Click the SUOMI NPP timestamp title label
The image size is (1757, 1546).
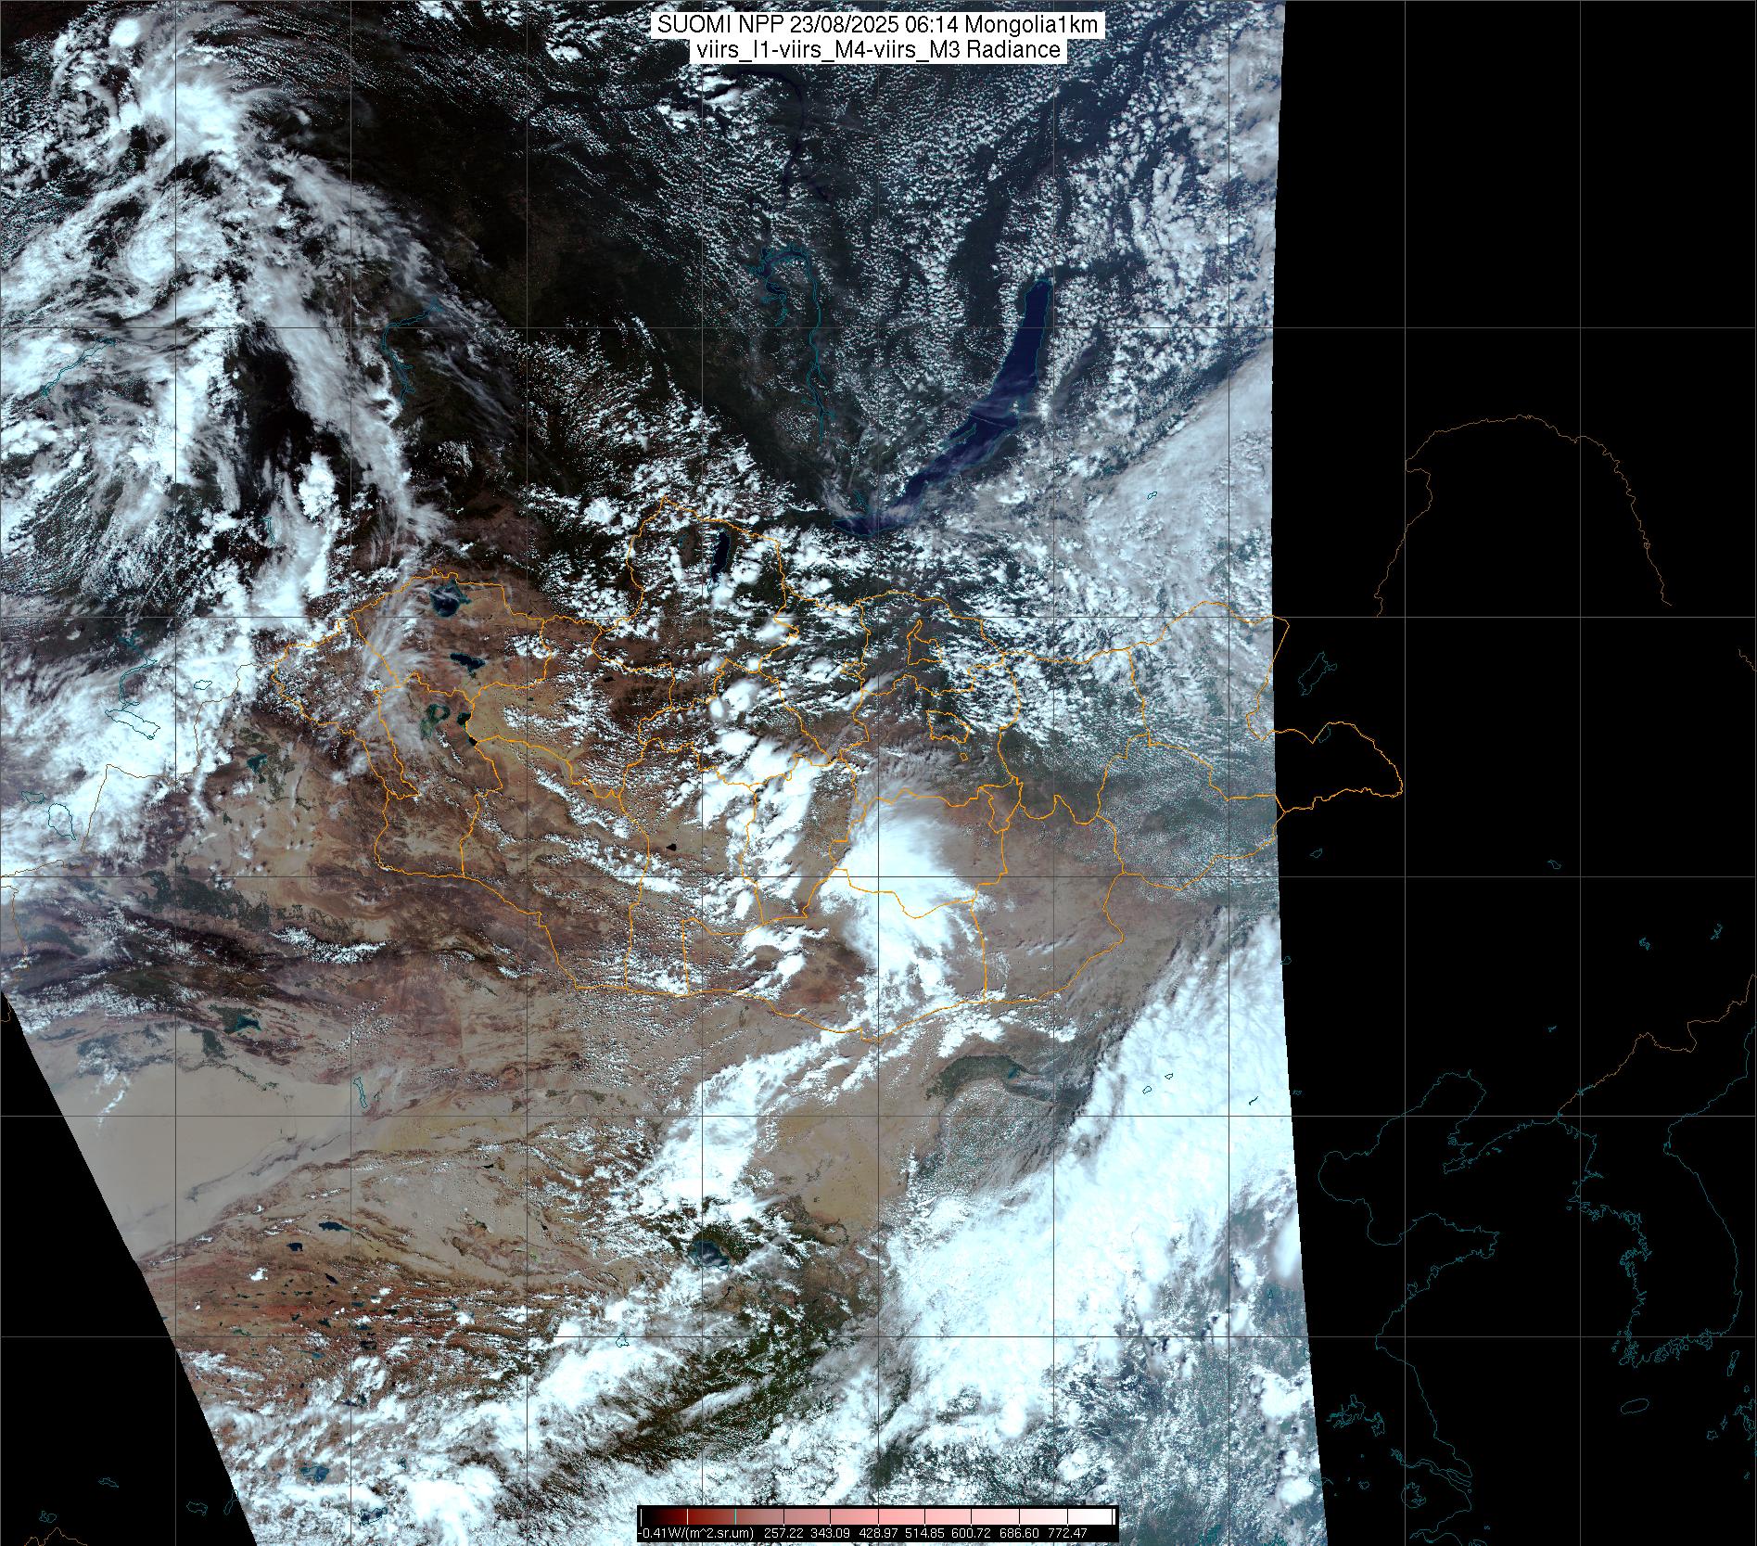[877, 25]
